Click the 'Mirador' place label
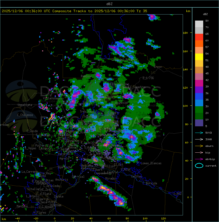219x222 pixels. (x=111, y=178)
